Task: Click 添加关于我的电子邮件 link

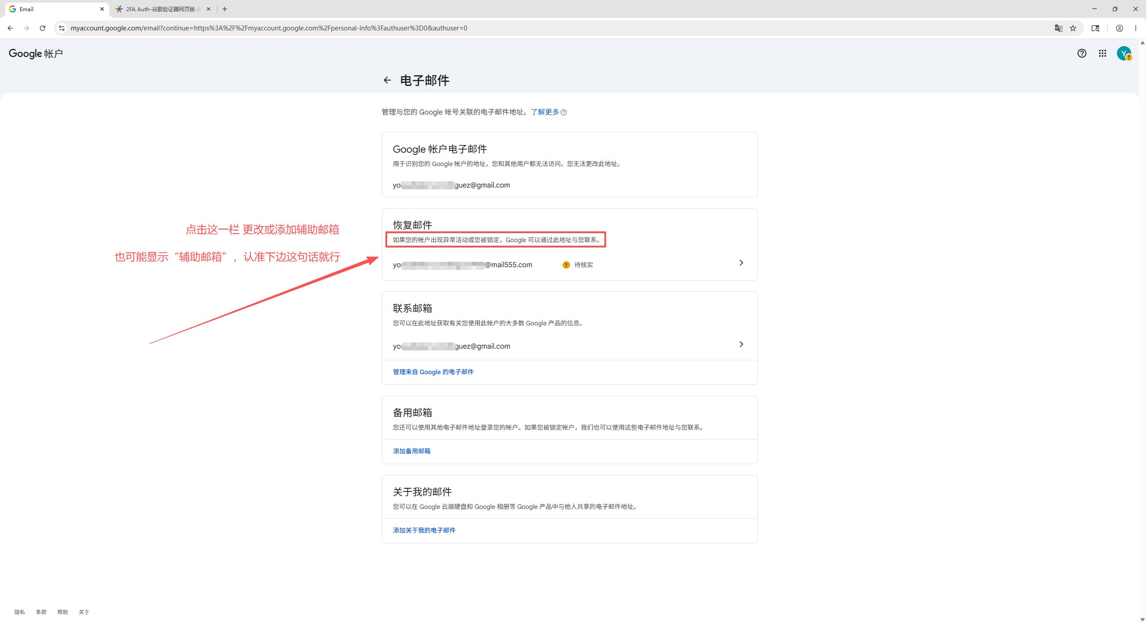Action: coord(424,530)
